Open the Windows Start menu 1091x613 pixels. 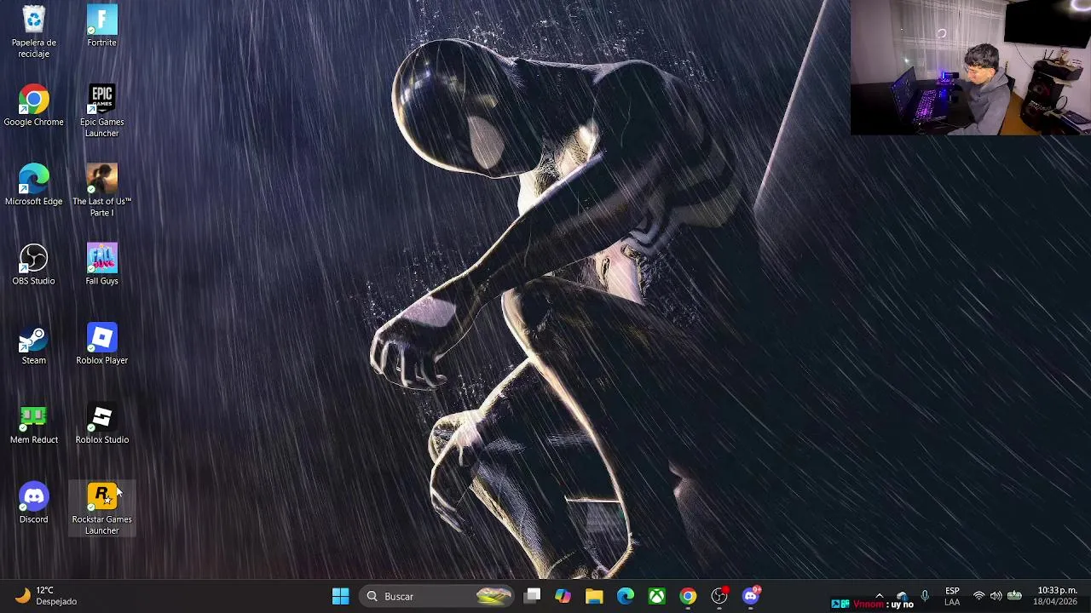[x=340, y=596]
